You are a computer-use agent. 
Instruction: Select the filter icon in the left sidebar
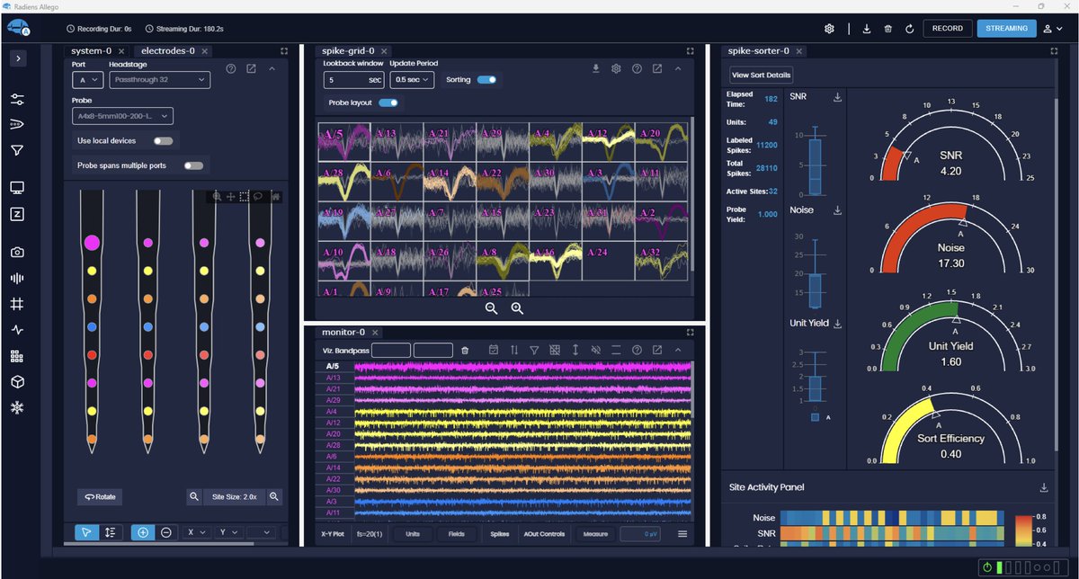[x=18, y=150]
